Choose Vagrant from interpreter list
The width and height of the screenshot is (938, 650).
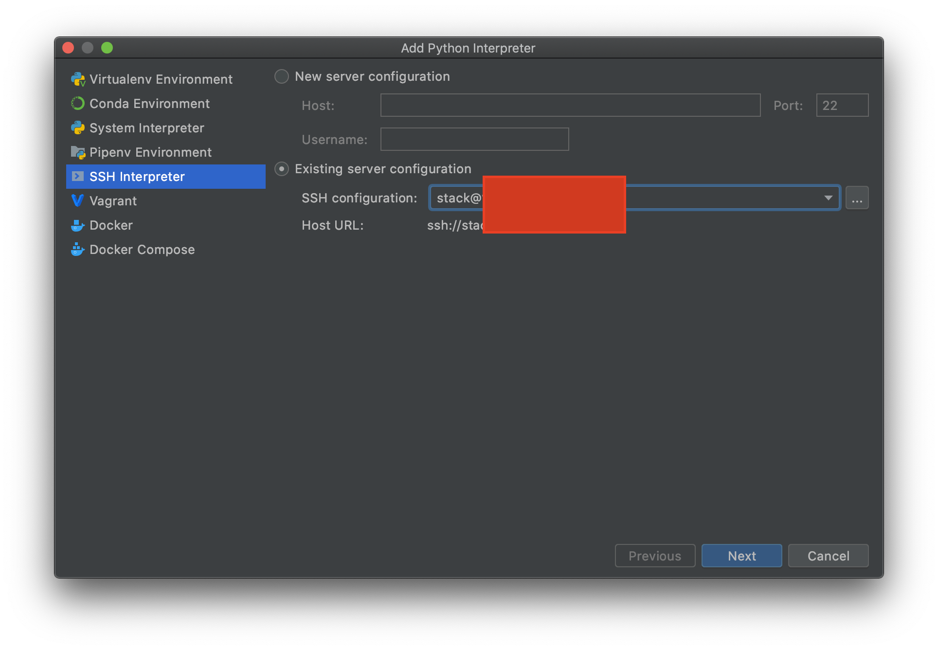click(x=113, y=201)
